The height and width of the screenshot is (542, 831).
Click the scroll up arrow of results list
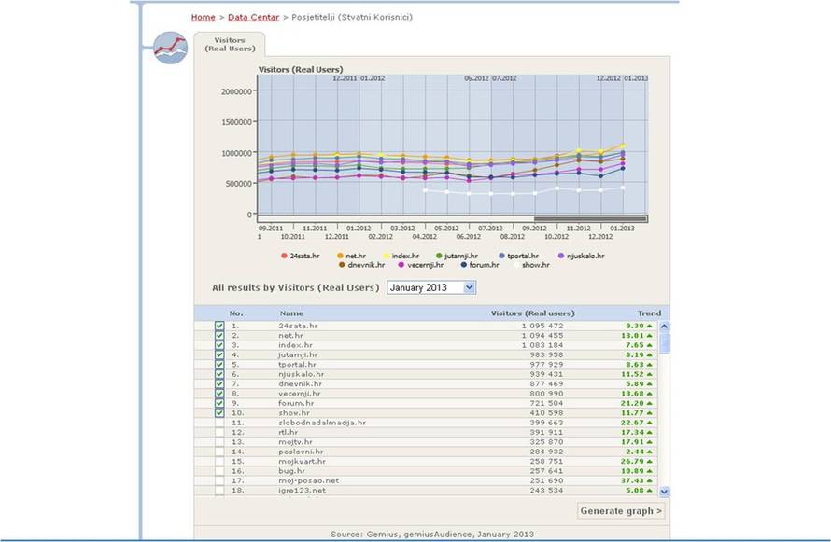[664, 327]
